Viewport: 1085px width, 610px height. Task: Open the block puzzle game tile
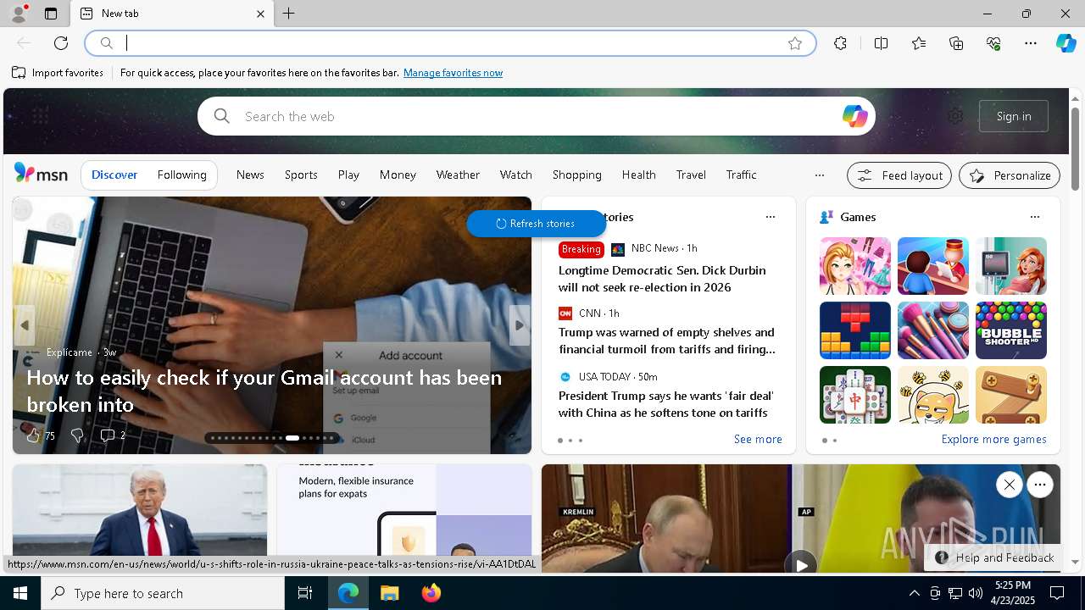click(855, 330)
